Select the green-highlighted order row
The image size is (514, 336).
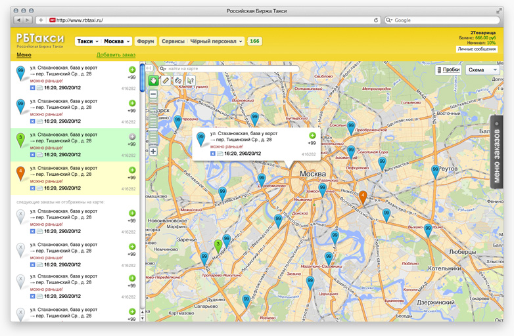pyautogui.click(x=75, y=144)
